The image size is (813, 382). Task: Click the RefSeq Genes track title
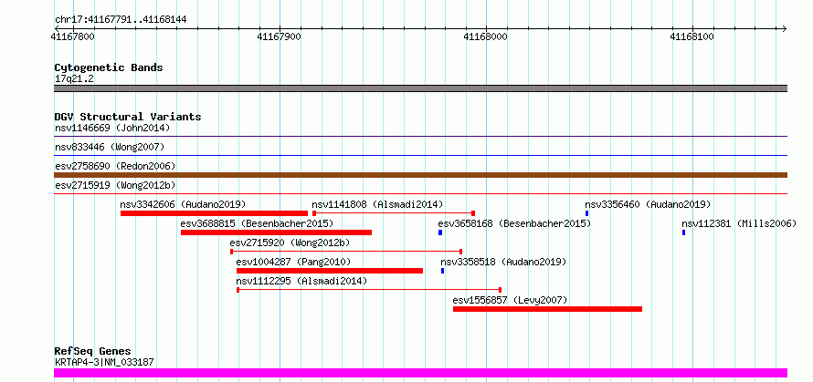pyautogui.click(x=93, y=352)
